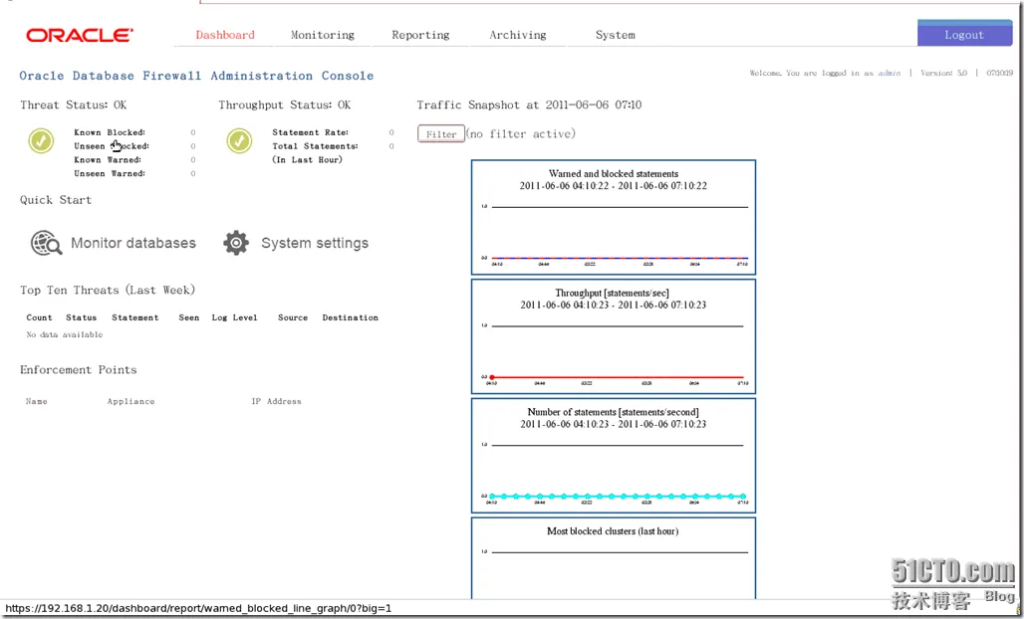Click the IP Address column header
1024x619 pixels.
(276, 401)
